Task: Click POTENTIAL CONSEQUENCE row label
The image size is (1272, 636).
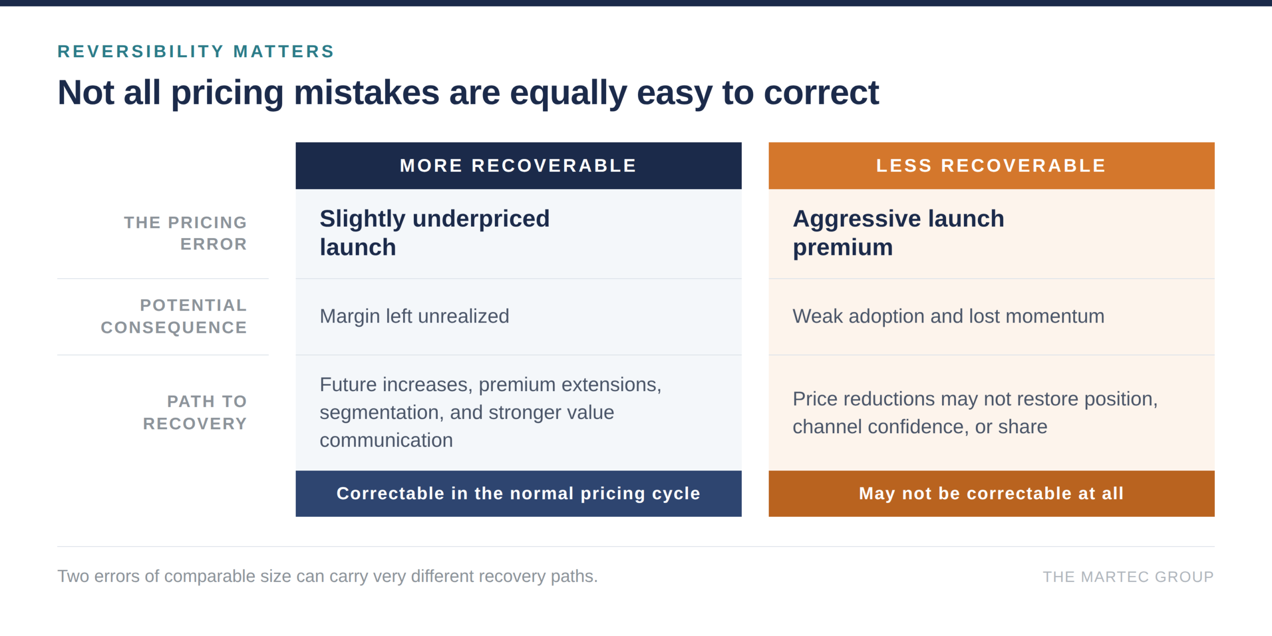Action: pyautogui.click(x=174, y=317)
